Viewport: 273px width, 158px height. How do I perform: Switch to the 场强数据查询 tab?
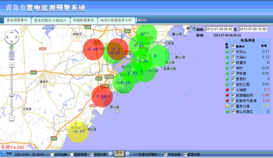click(84, 20)
